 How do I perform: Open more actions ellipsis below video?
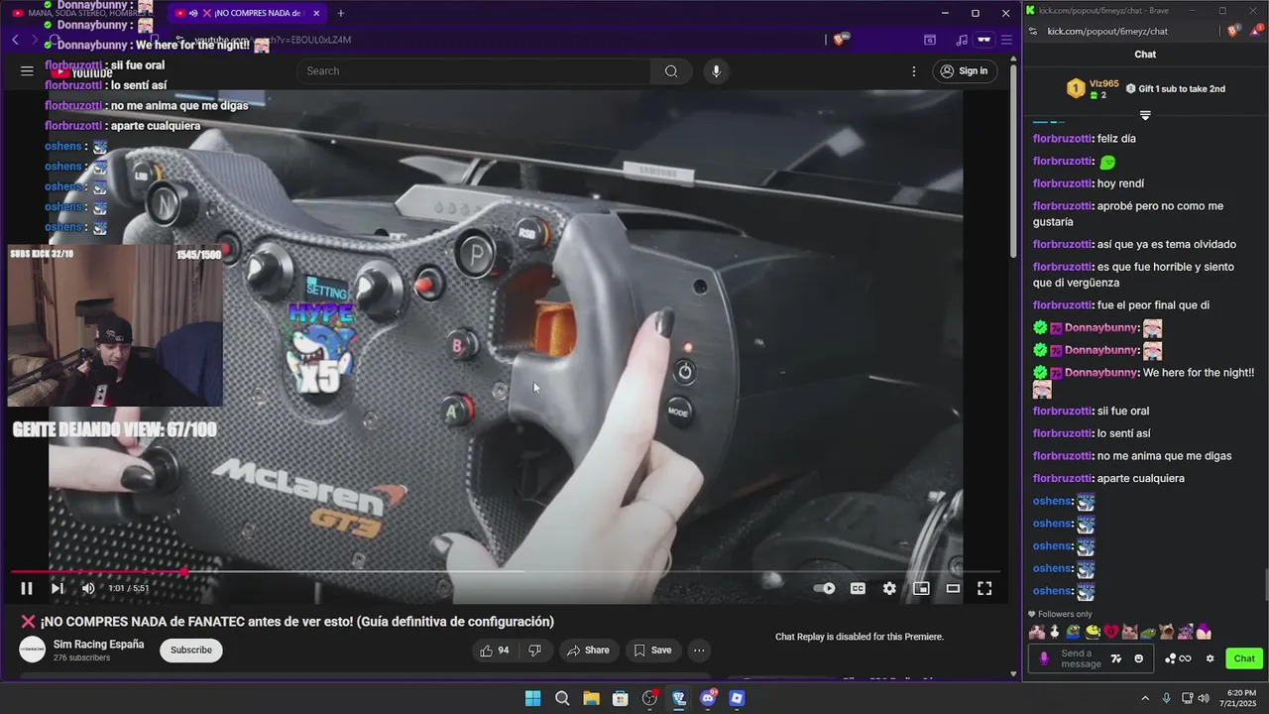coord(699,651)
